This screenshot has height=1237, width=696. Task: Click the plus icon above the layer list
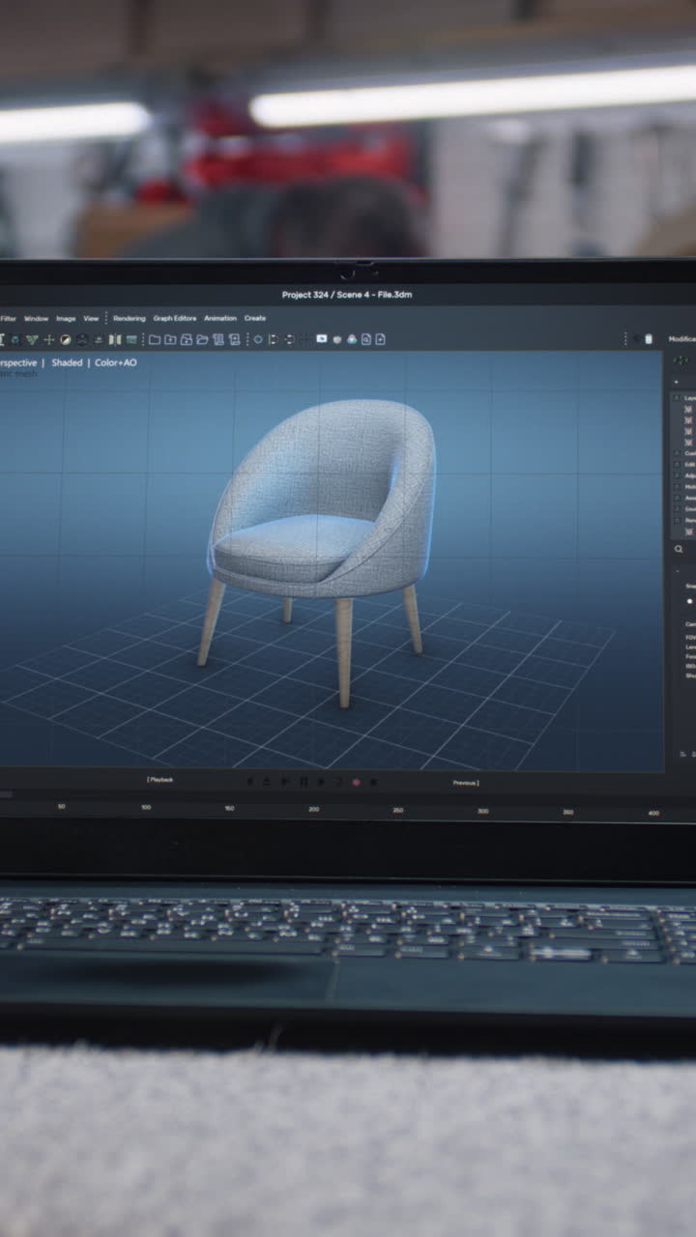click(676, 382)
